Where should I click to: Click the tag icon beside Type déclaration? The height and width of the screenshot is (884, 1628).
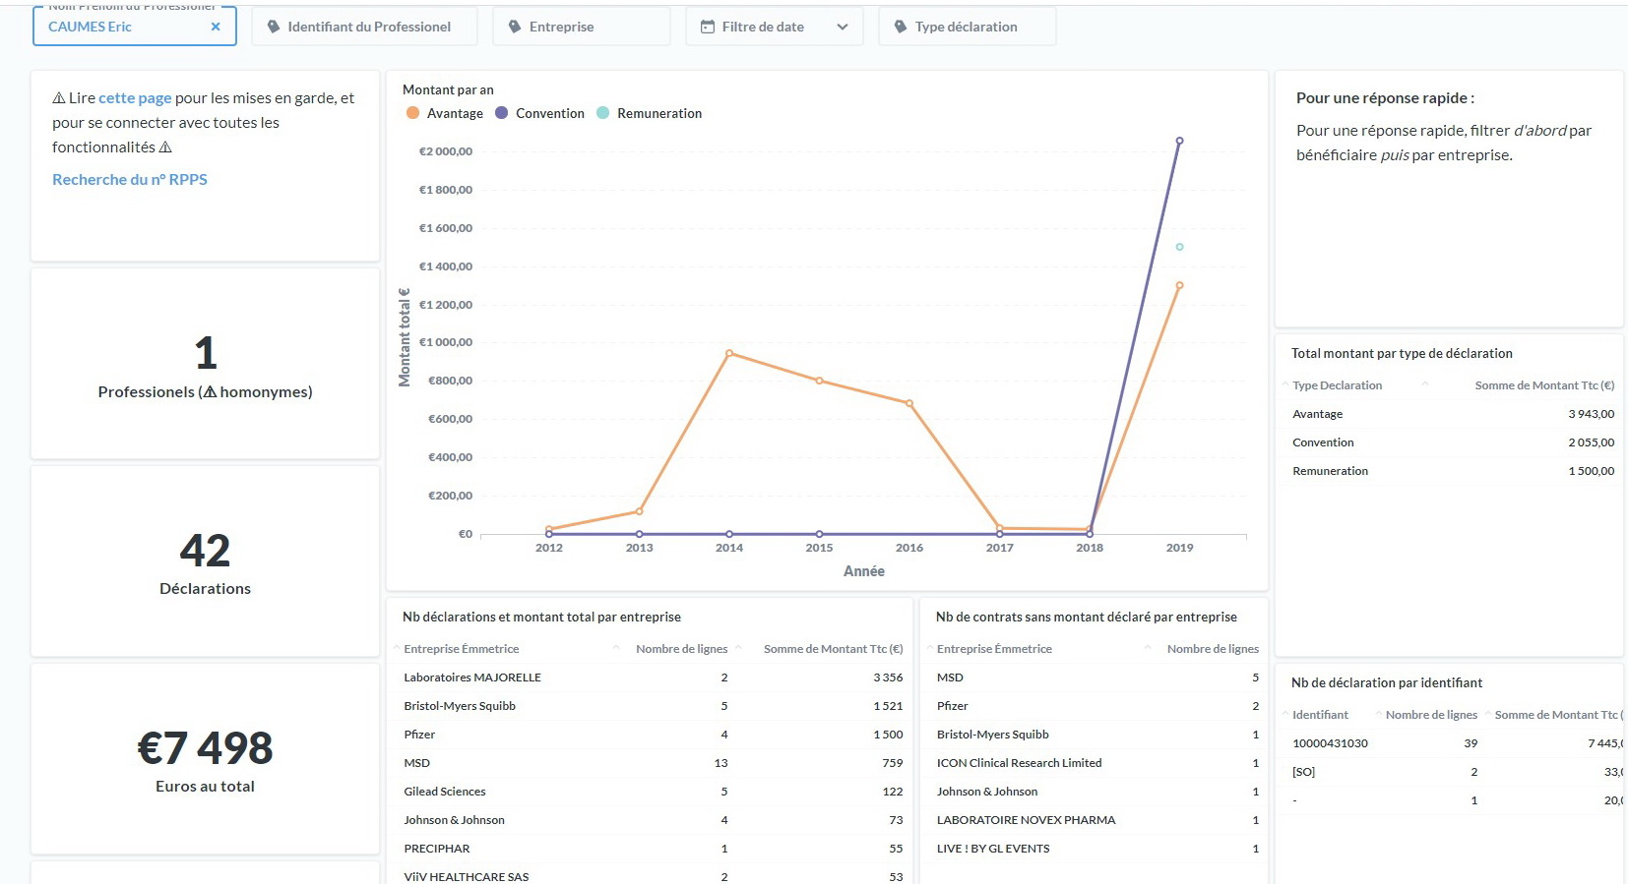coord(900,27)
